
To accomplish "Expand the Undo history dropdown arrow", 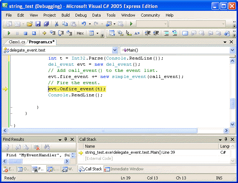I will click(x=89, y=24).
